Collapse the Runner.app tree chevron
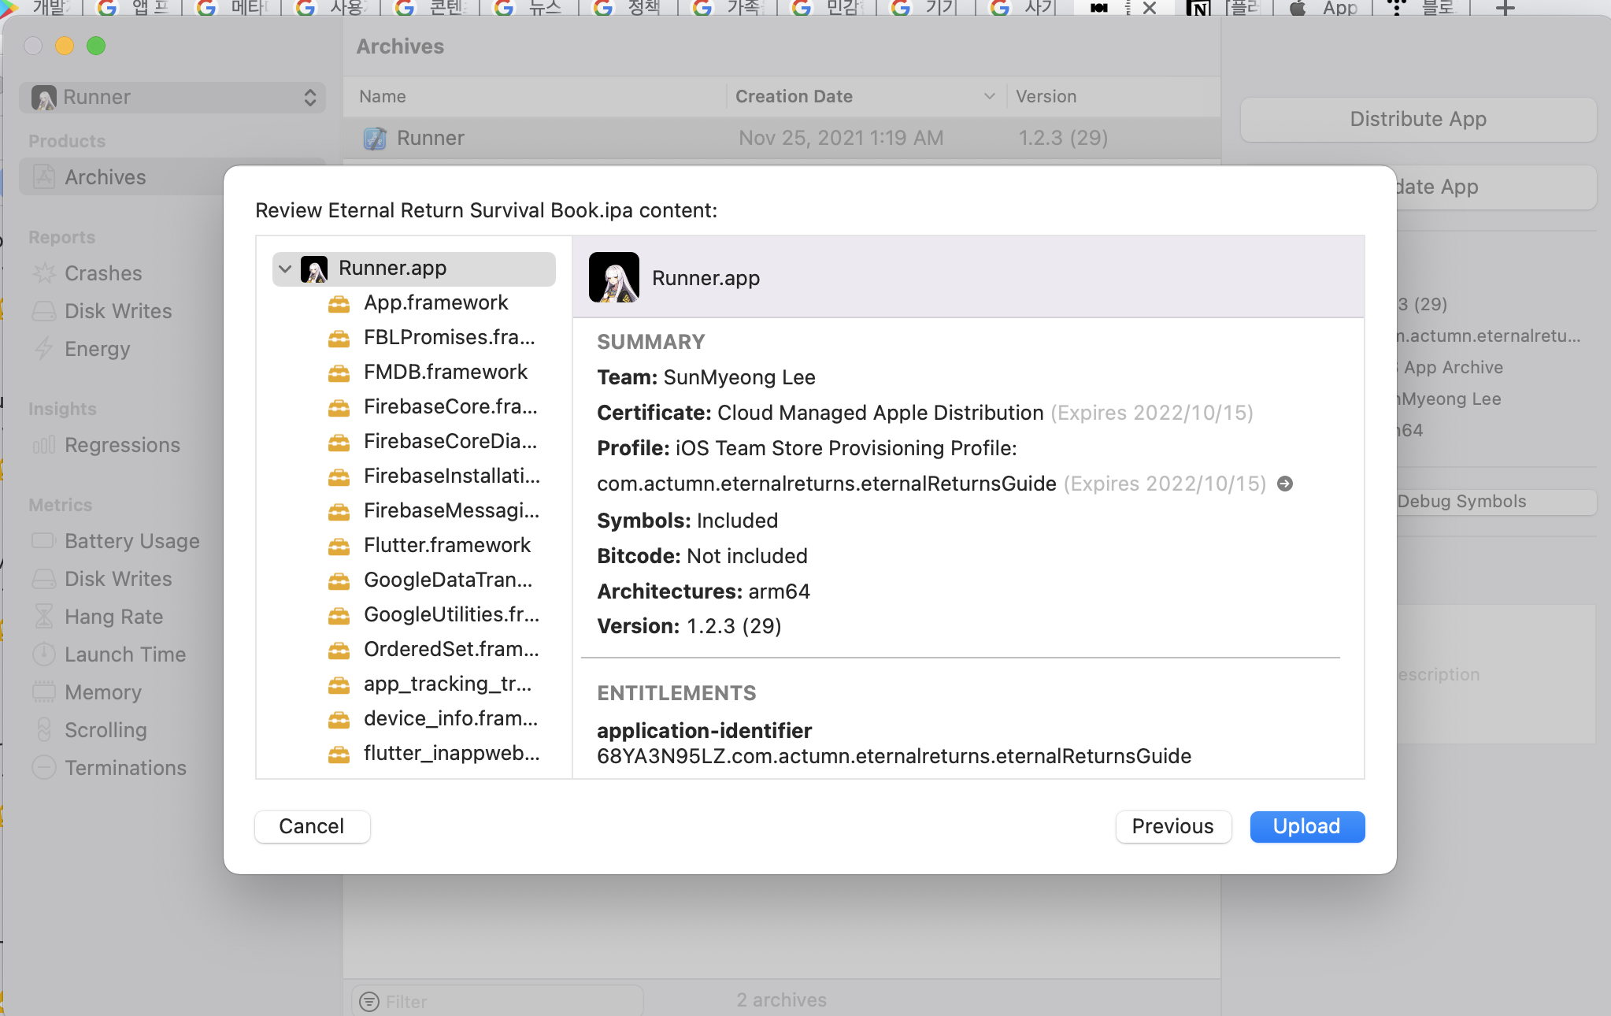 [x=285, y=269]
